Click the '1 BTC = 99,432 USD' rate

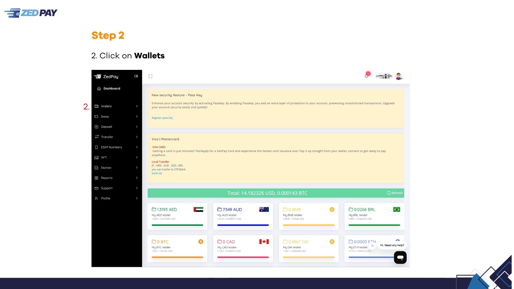(162, 251)
